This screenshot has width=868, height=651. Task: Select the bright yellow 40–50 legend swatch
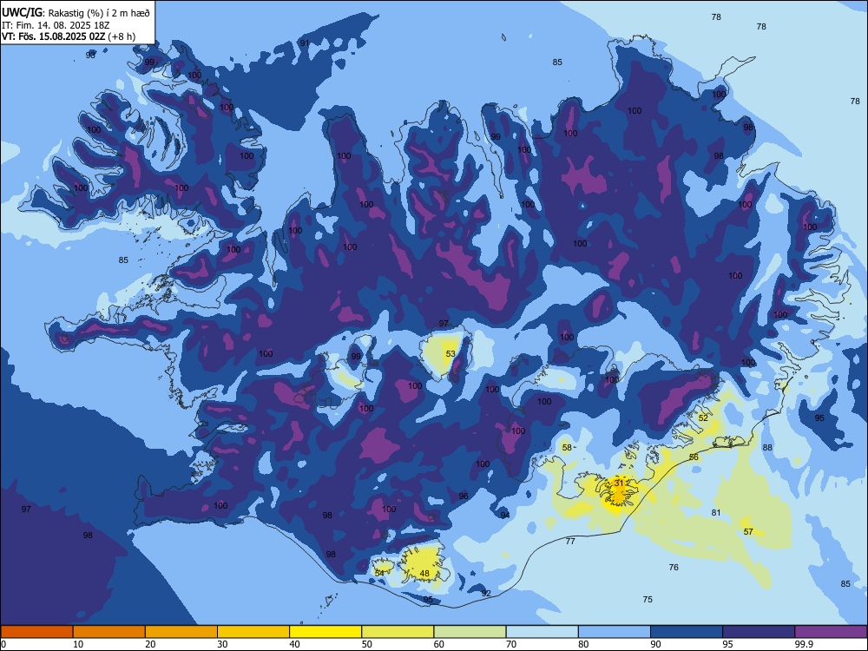coord(325,632)
